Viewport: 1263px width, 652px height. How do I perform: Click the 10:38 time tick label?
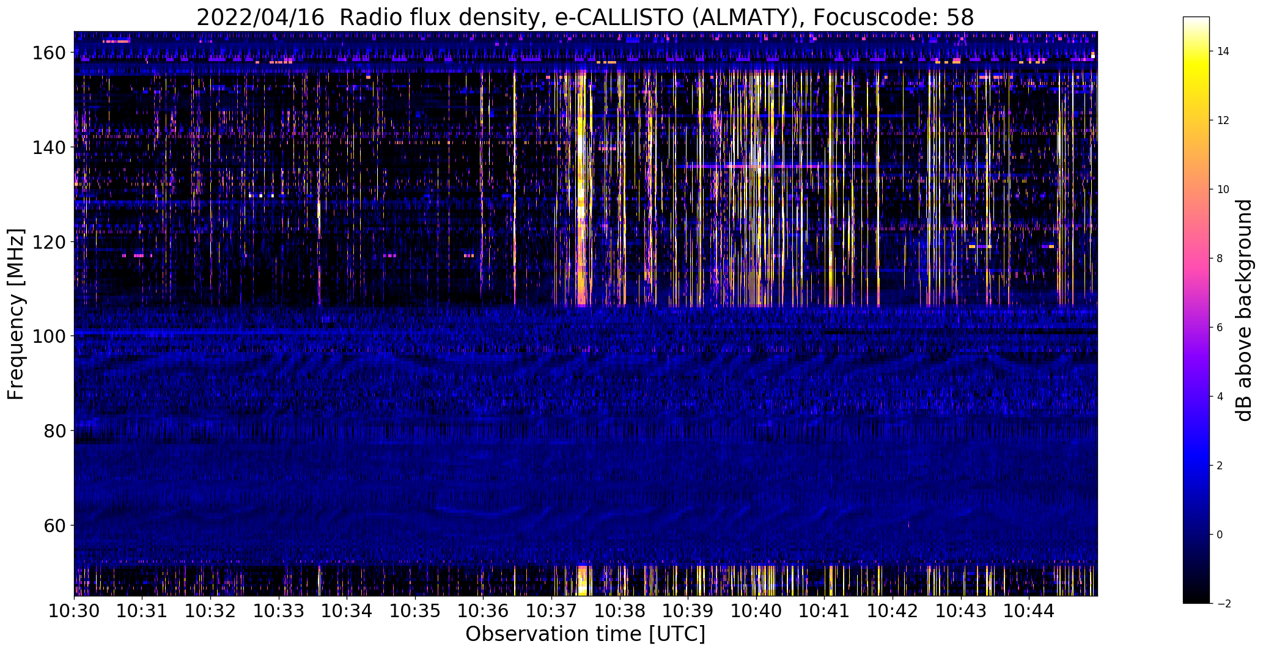click(x=620, y=610)
